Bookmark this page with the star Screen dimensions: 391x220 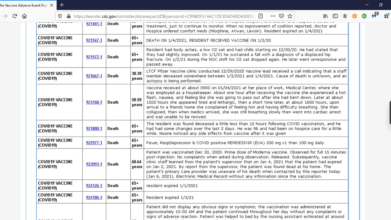(290, 16)
